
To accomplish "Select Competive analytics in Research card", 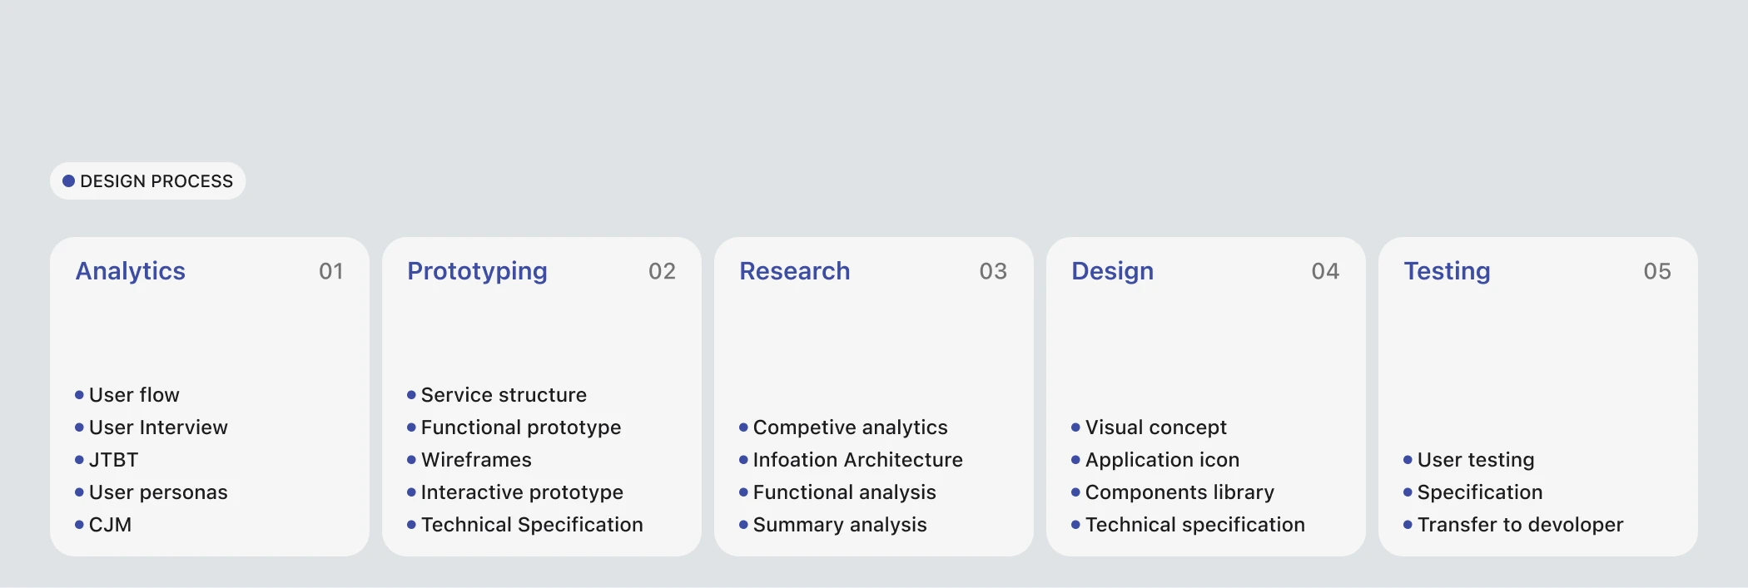I will [x=850, y=427].
